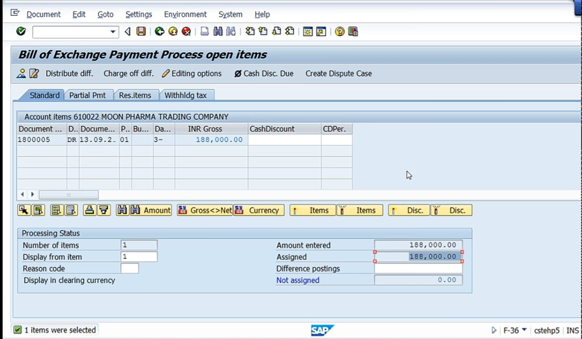The height and width of the screenshot is (339, 582).
Task: Click the table's left scroll arrow
Action: click(x=22, y=194)
